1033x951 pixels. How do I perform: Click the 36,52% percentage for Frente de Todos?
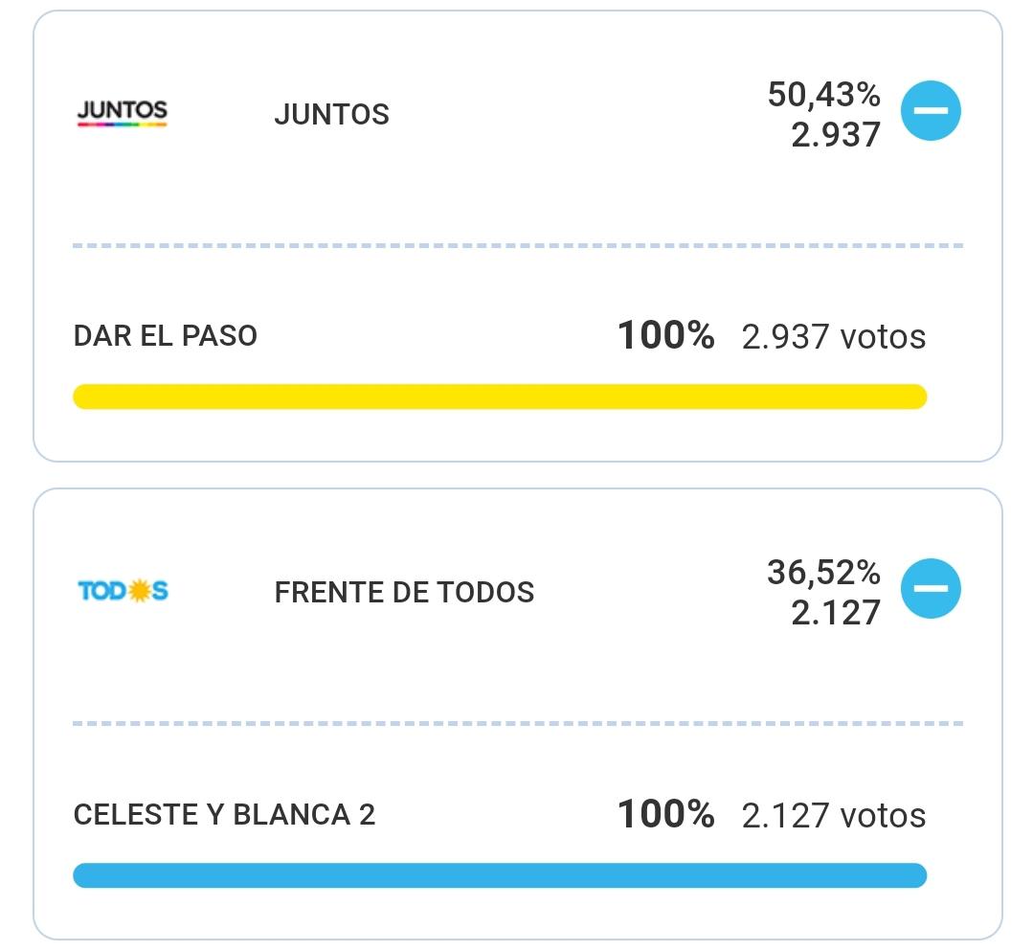[x=823, y=573]
